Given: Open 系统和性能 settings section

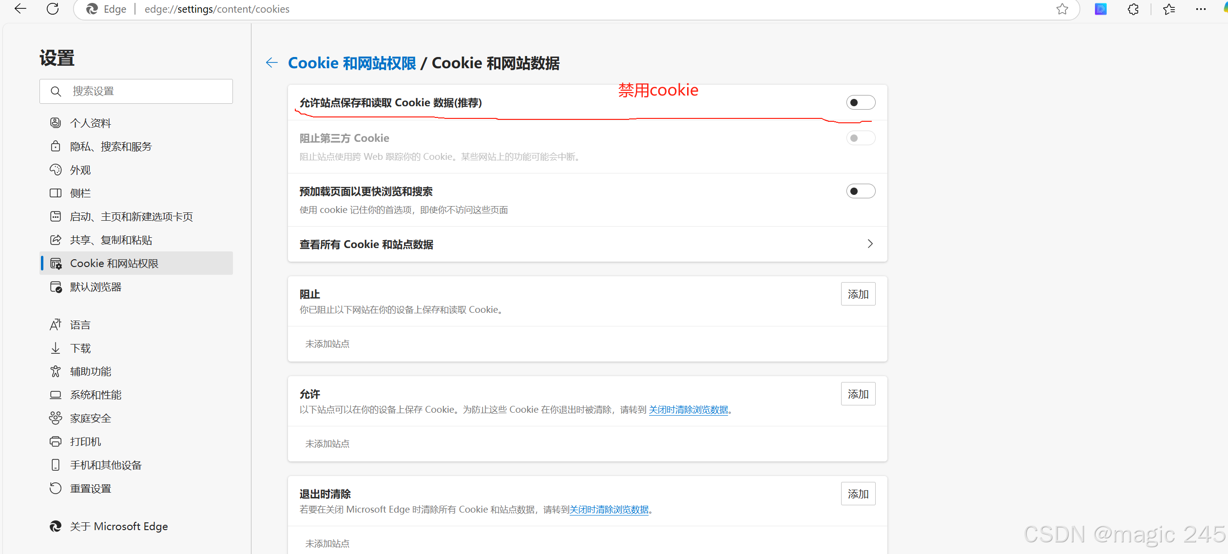Looking at the screenshot, I should tap(96, 395).
